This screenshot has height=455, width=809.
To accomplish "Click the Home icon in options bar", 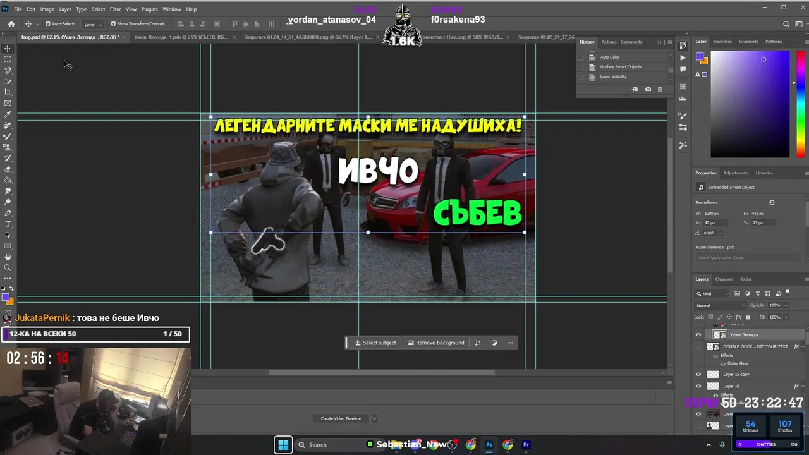I will pos(11,24).
